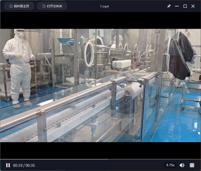Click the video frame to pause

(x=101, y=85)
